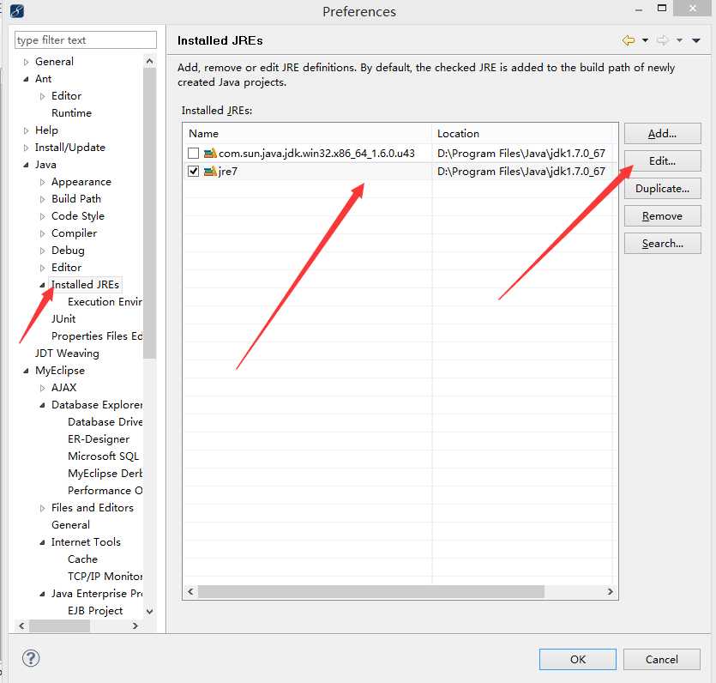Select the com.sun.java.jdk.win32.x86_64_1.6.0.u43 entry
The width and height of the screenshot is (716, 683).
click(x=316, y=153)
